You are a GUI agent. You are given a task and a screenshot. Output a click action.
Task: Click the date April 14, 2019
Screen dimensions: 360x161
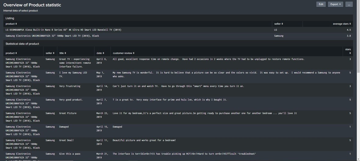[102, 88]
